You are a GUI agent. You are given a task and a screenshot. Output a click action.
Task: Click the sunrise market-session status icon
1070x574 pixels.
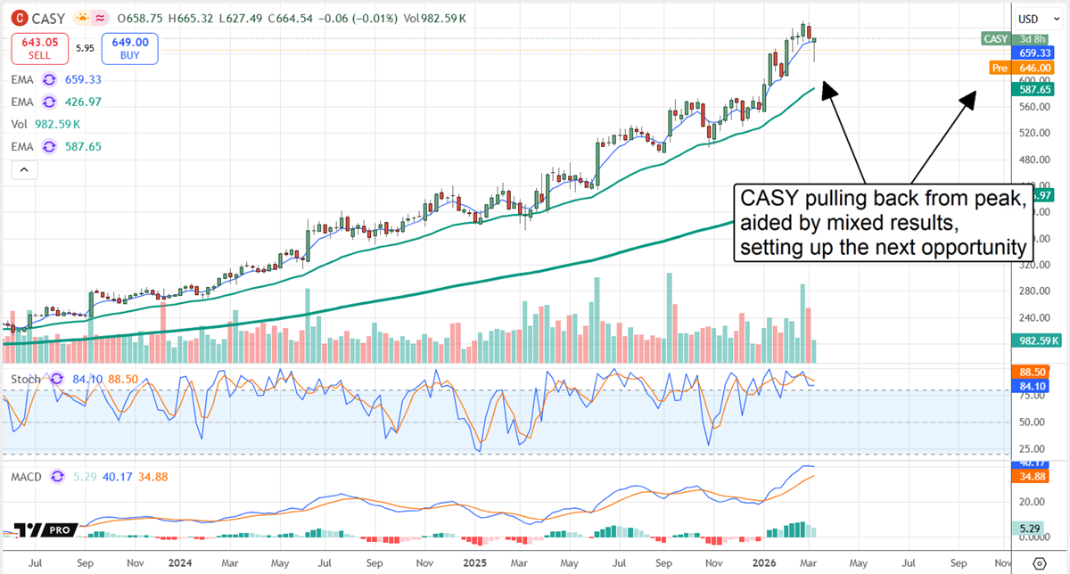point(82,16)
